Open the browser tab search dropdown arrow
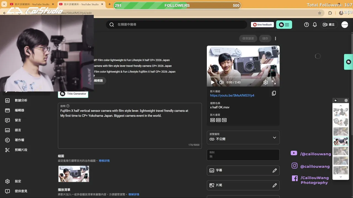Viewport: 353px width, 198px height. point(4,4)
